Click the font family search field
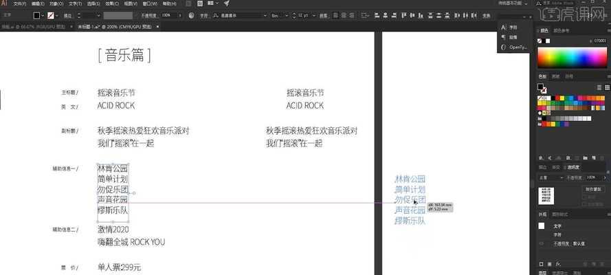 point(239,16)
